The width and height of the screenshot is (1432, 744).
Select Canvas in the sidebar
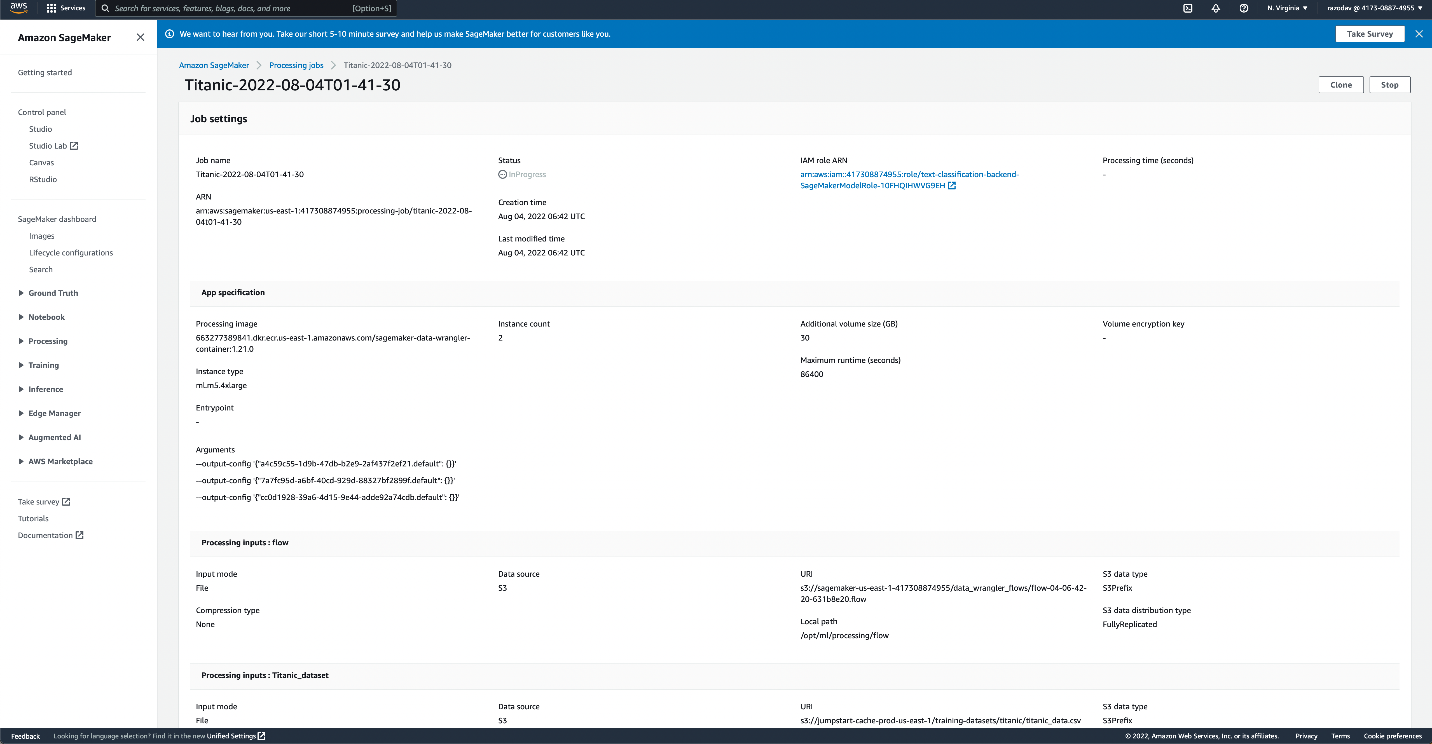(41, 163)
